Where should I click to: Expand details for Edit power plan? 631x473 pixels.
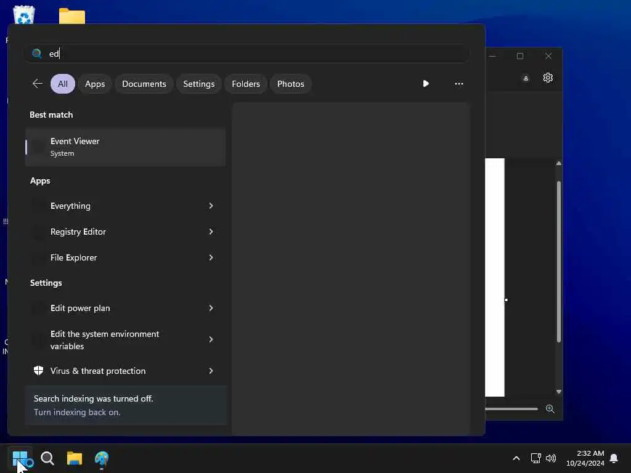pyautogui.click(x=211, y=308)
